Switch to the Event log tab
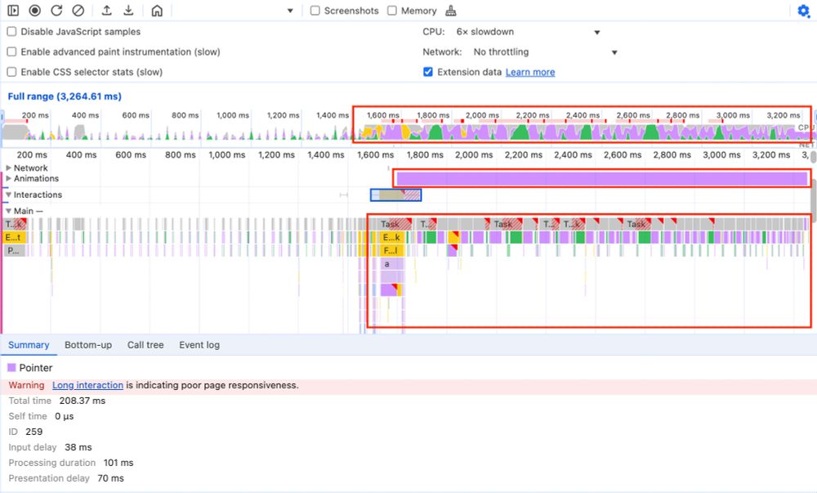Image resolution: width=817 pixels, height=493 pixels. click(199, 344)
